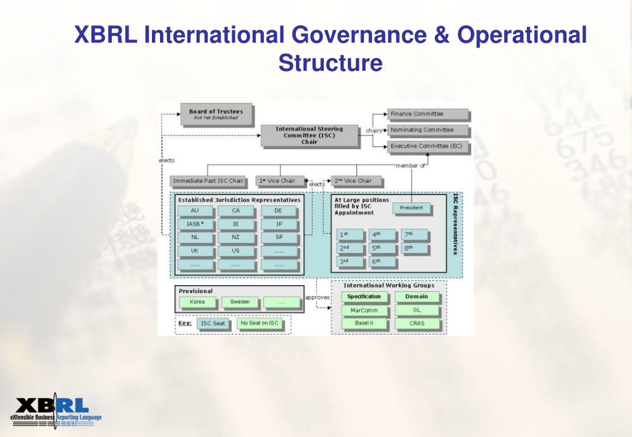Click the 'Executive Committee (EC)' box
Screen dimensions: 632x437
pyautogui.click(x=428, y=146)
